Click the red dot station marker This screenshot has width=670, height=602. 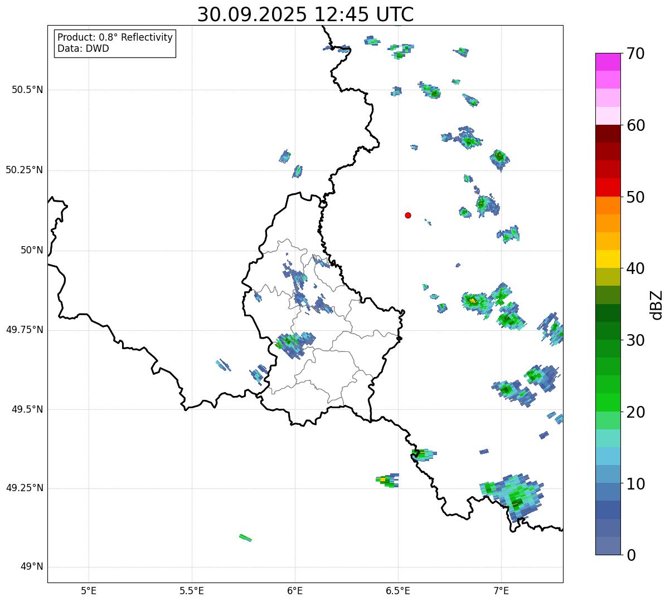(x=408, y=215)
